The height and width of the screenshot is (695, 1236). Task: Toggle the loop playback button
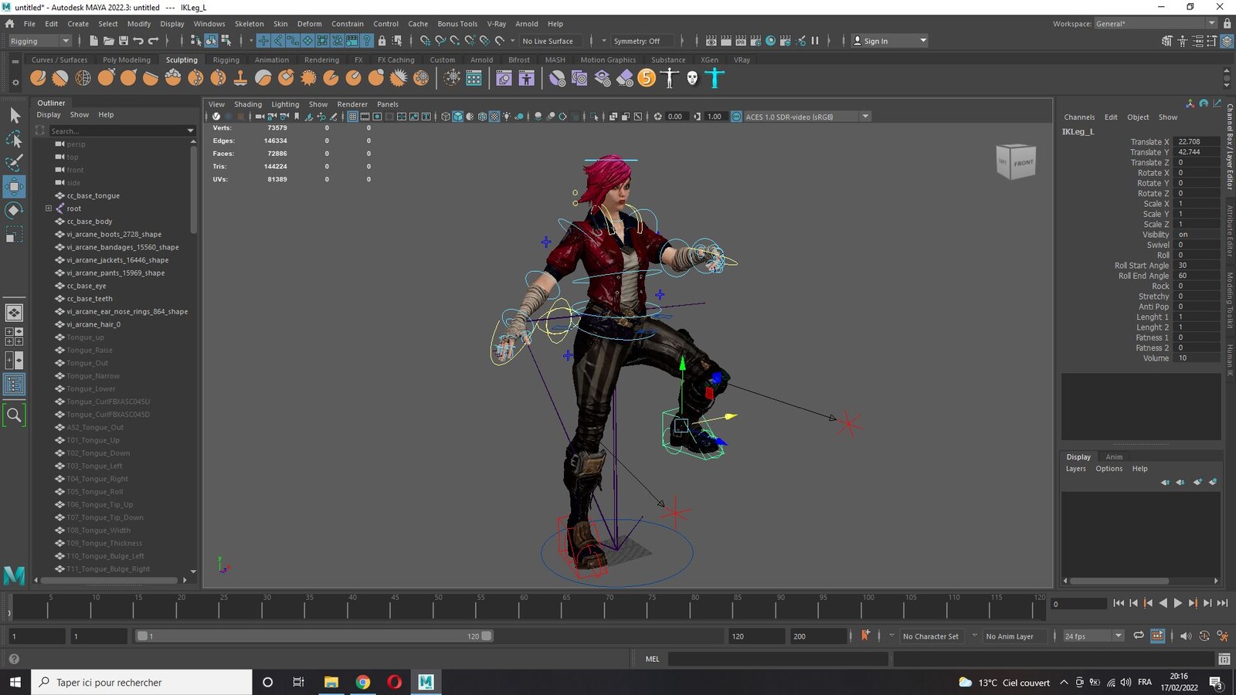click(1139, 636)
